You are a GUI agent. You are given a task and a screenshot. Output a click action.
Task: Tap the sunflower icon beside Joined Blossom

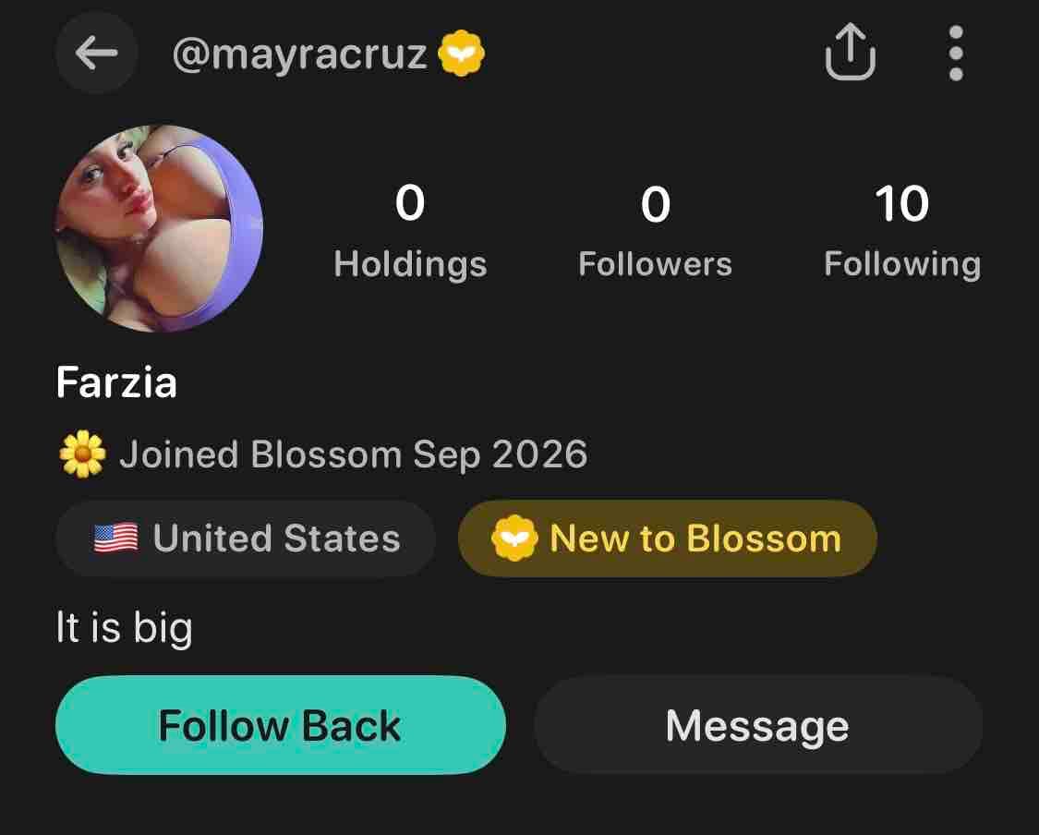click(82, 454)
